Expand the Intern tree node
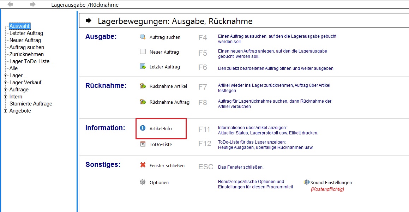This screenshot has width=409, height=212. click(6, 97)
